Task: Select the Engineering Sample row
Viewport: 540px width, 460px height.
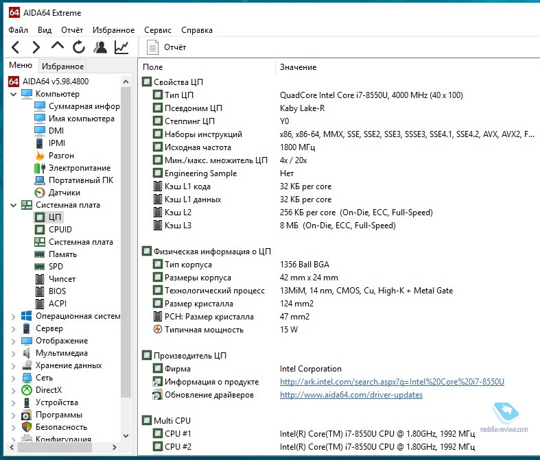Action: pos(339,173)
